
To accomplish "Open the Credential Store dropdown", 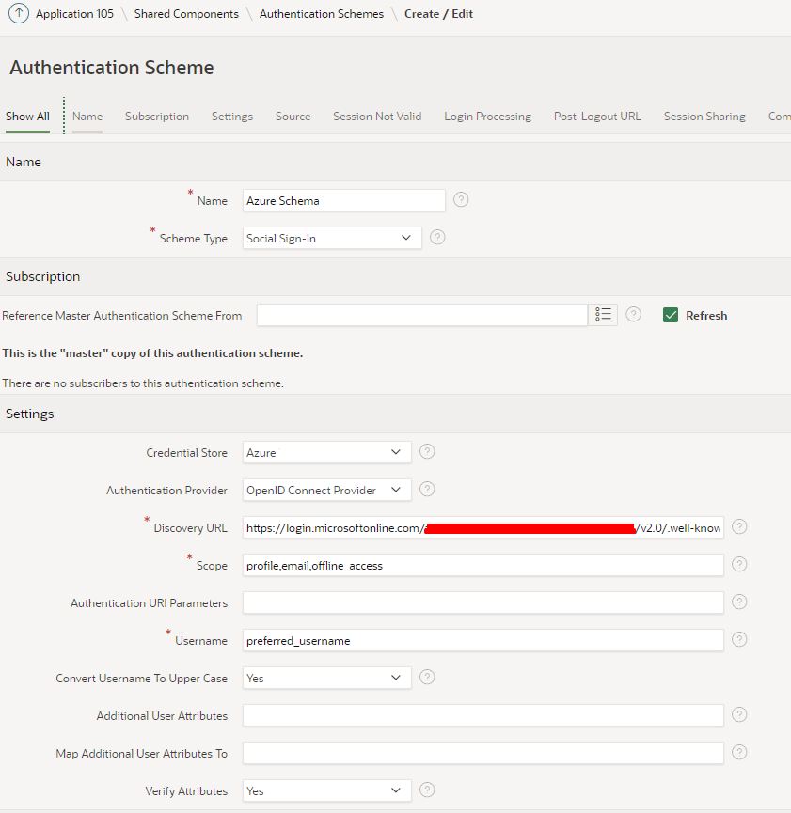I will coord(326,452).
